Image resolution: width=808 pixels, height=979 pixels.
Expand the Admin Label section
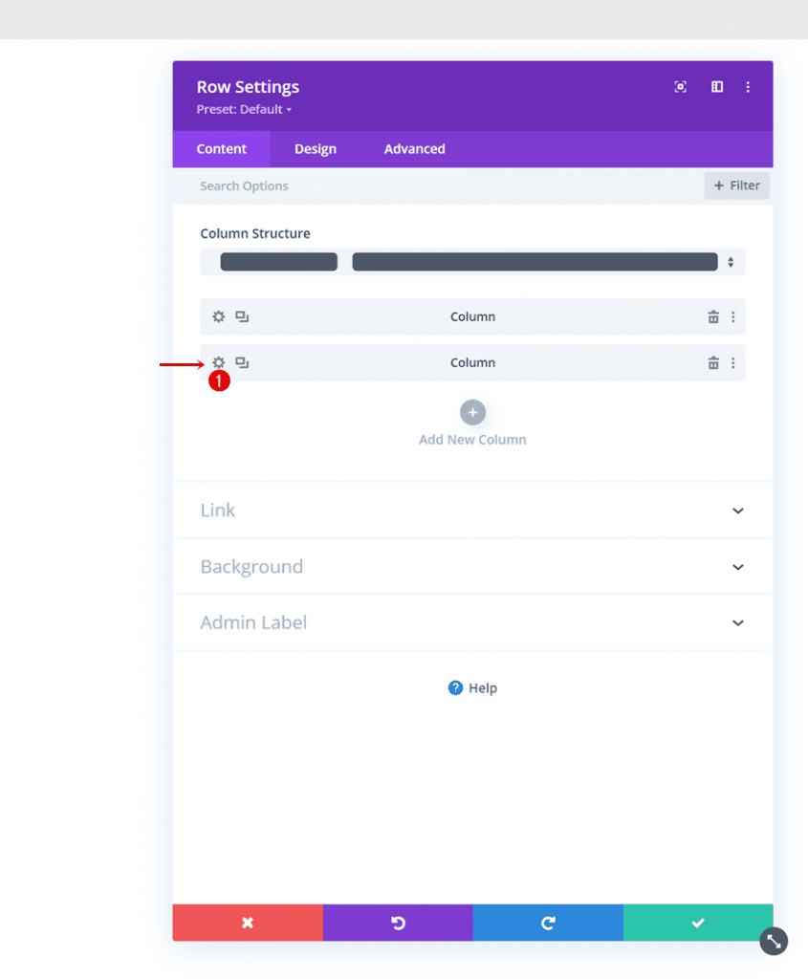(x=472, y=622)
